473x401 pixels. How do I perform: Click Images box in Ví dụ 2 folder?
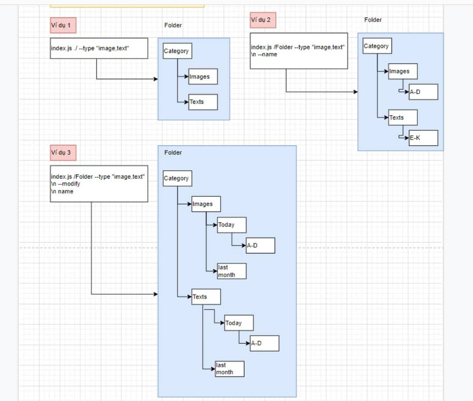pyautogui.click(x=403, y=71)
